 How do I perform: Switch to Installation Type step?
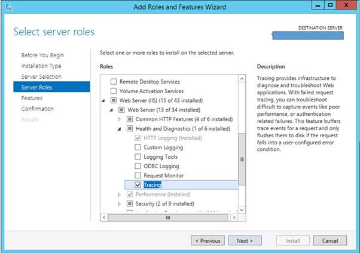tap(41, 66)
